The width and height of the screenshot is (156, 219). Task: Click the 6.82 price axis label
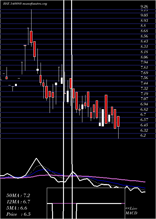pyautogui.click(x=144, y=109)
